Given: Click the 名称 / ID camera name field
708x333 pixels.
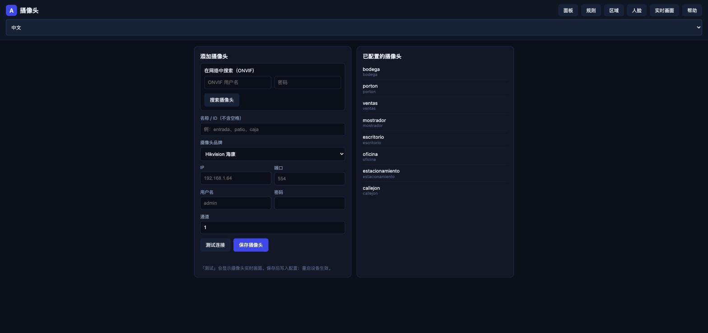Looking at the screenshot, I should point(273,129).
